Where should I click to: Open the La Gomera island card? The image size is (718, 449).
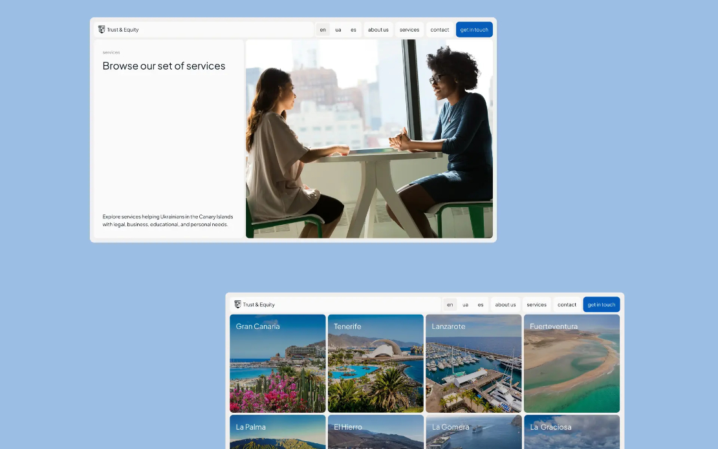click(x=473, y=432)
